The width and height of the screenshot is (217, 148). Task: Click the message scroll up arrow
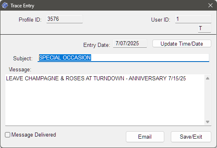coord(208,78)
